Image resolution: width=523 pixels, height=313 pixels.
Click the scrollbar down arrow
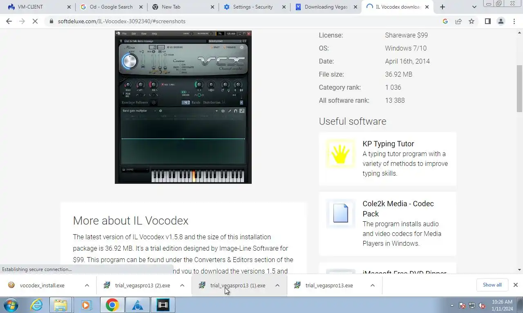[519, 270]
